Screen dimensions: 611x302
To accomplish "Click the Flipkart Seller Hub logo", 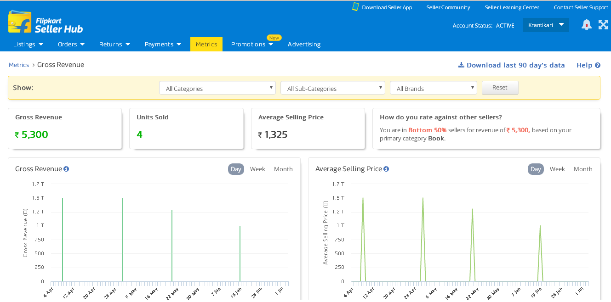I will click(x=45, y=22).
